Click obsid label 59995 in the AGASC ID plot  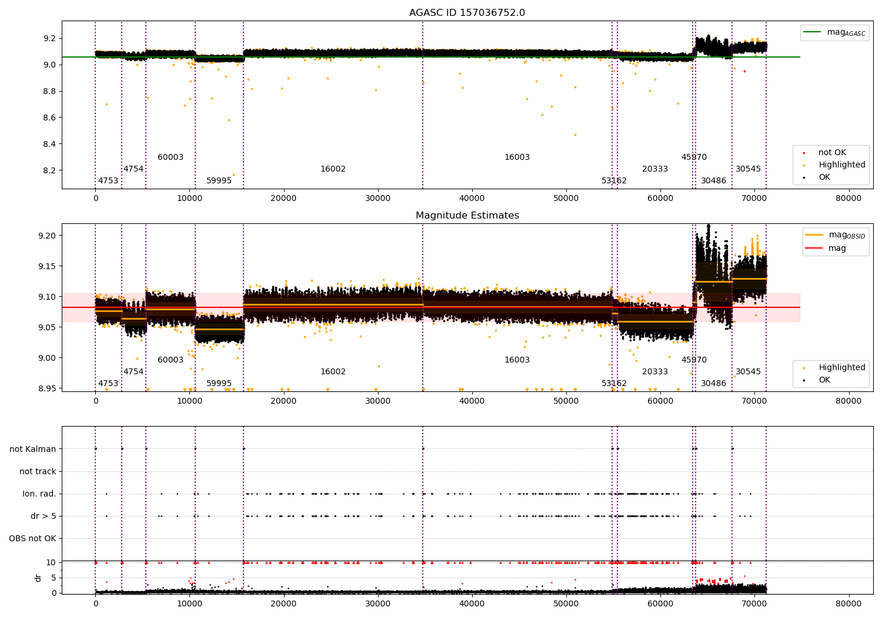[219, 180]
